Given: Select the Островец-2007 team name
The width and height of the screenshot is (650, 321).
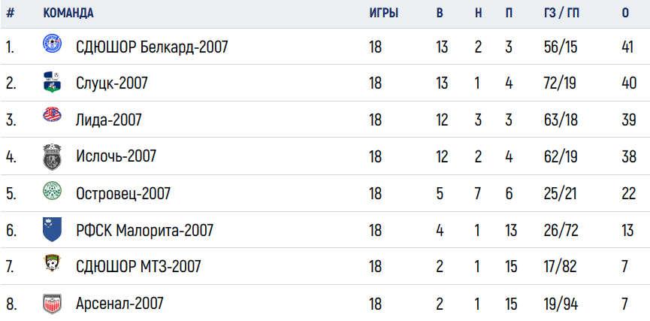Looking at the screenshot, I should (x=123, y=193).
